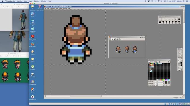The image size is (190, 106).
Task: Click the first button in the Animation toolbar
Action: tap(110, 39)
